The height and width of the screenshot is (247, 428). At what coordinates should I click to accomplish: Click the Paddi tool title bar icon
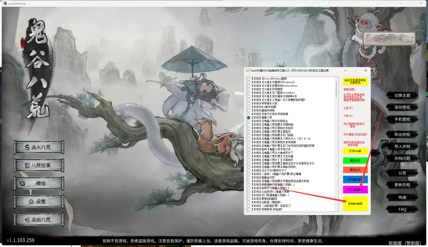[248, 70]
